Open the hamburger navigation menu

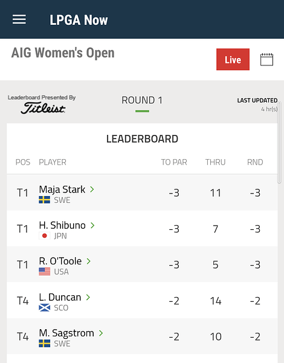click(19, 19)
